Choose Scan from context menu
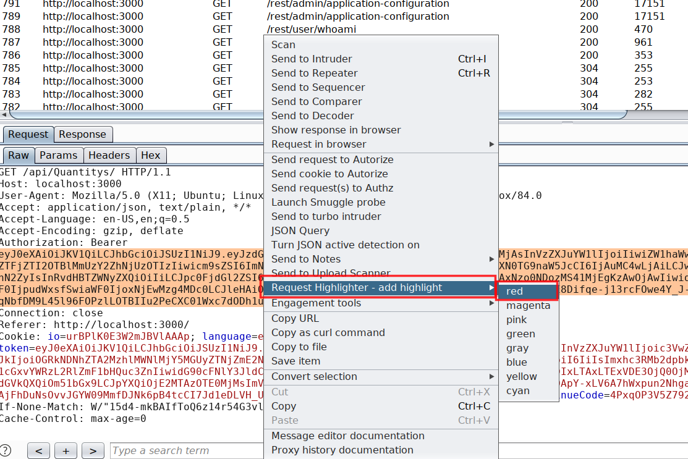The image size is (688, 459). coord(381,44)
